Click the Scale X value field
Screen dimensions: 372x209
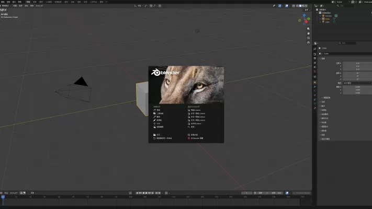click(x=357, y=87)
